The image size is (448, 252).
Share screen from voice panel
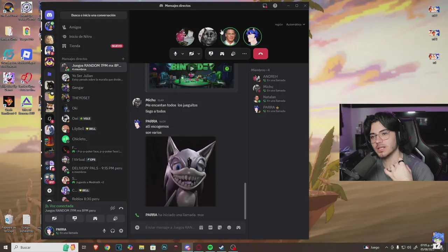[x=75, y=218]
